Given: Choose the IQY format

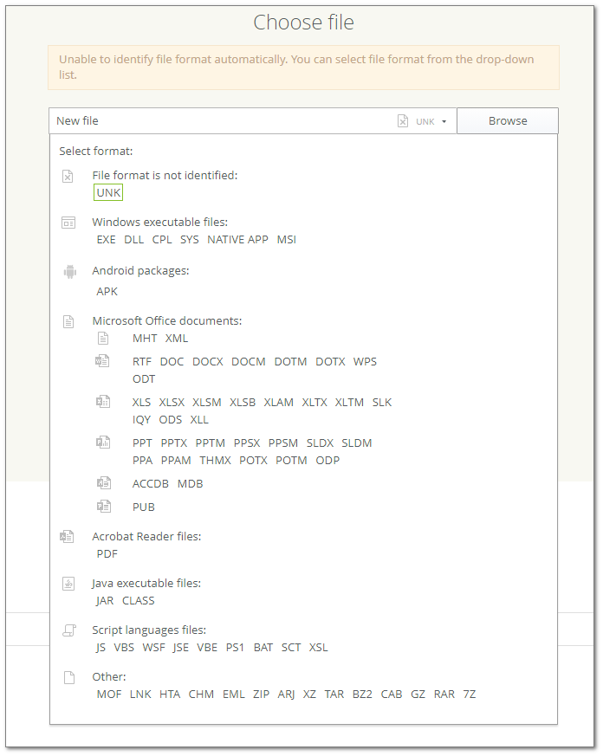Looking at the screenshot, I should click(142, 419).
